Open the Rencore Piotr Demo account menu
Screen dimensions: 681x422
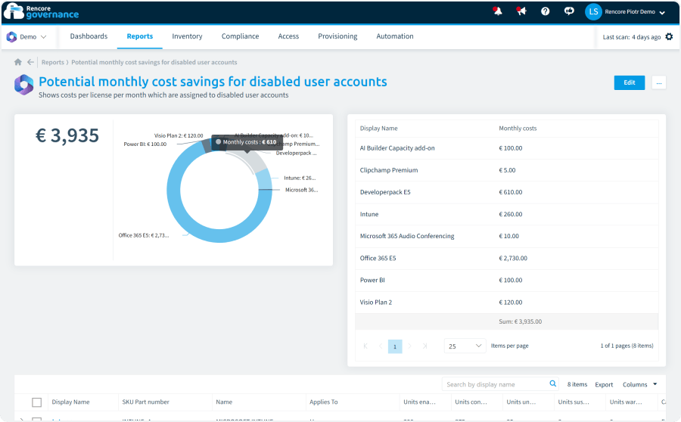635,12
